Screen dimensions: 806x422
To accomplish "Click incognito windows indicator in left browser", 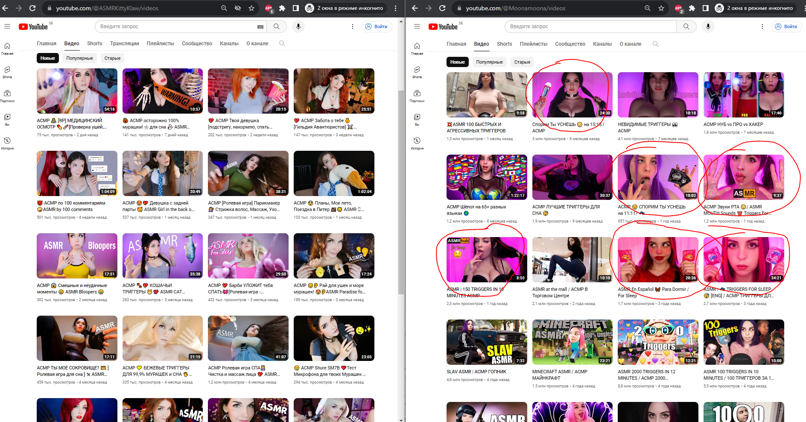I will pos(345,8).
